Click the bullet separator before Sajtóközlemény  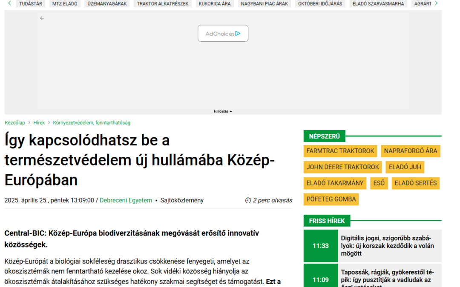coord(157,200)
